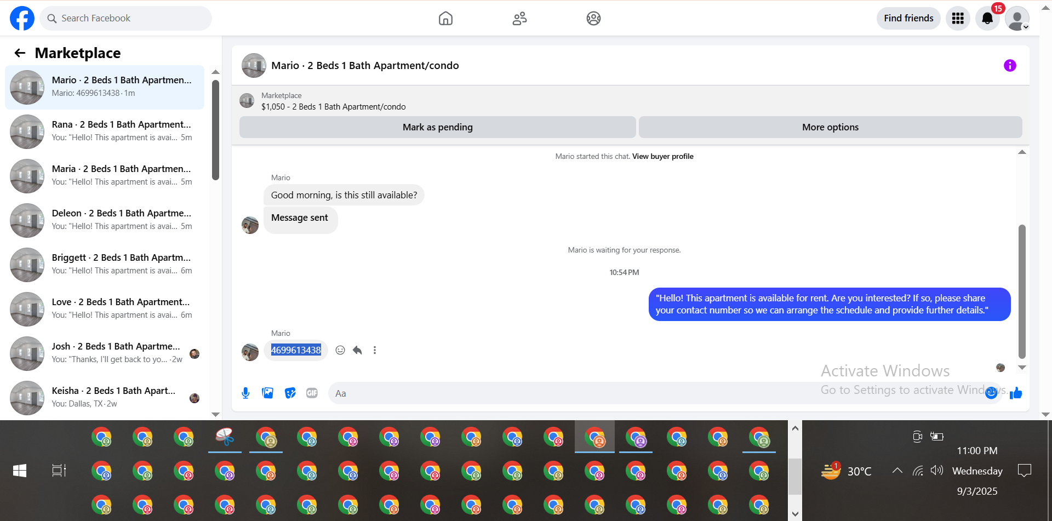Focus the Search Facebook field
The image size is (1052, 521).
click(125, 18)
